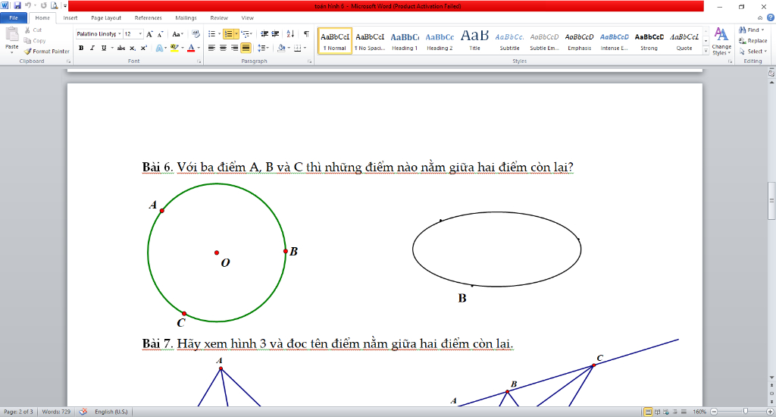Screen dimensions: 776x417
Task: Click the Shrink Font icon
Action: [x=161, y=33]
